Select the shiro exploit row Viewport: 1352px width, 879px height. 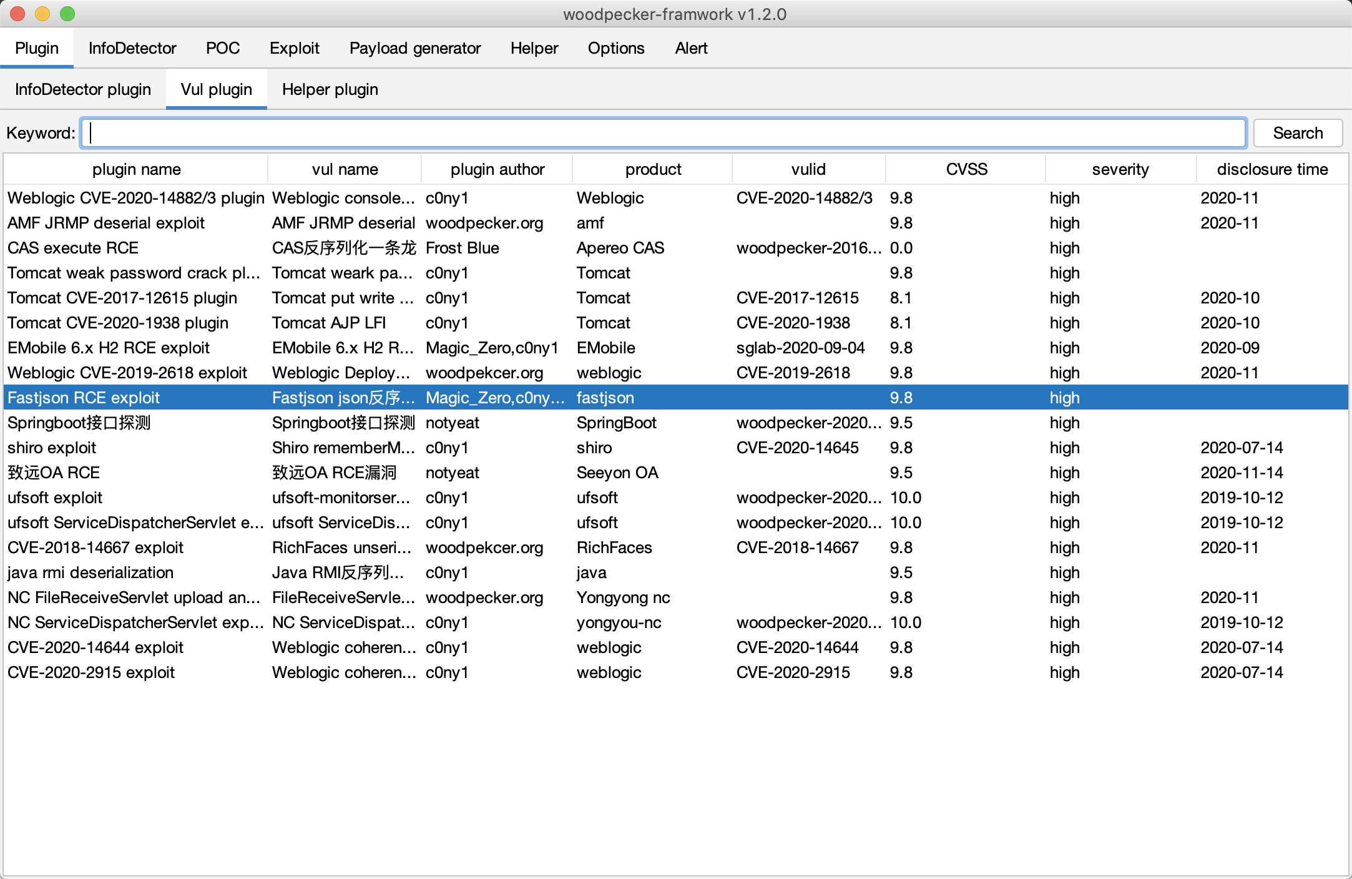pyautogui.click(x=52, y=448)
